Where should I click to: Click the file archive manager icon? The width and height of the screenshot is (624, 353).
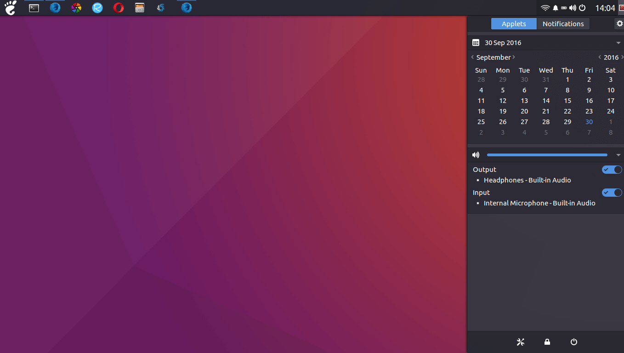(x=140, y=8)
